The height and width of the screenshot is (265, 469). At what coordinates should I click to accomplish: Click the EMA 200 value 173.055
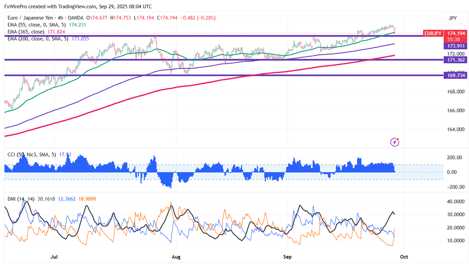[x=80, y=39]
